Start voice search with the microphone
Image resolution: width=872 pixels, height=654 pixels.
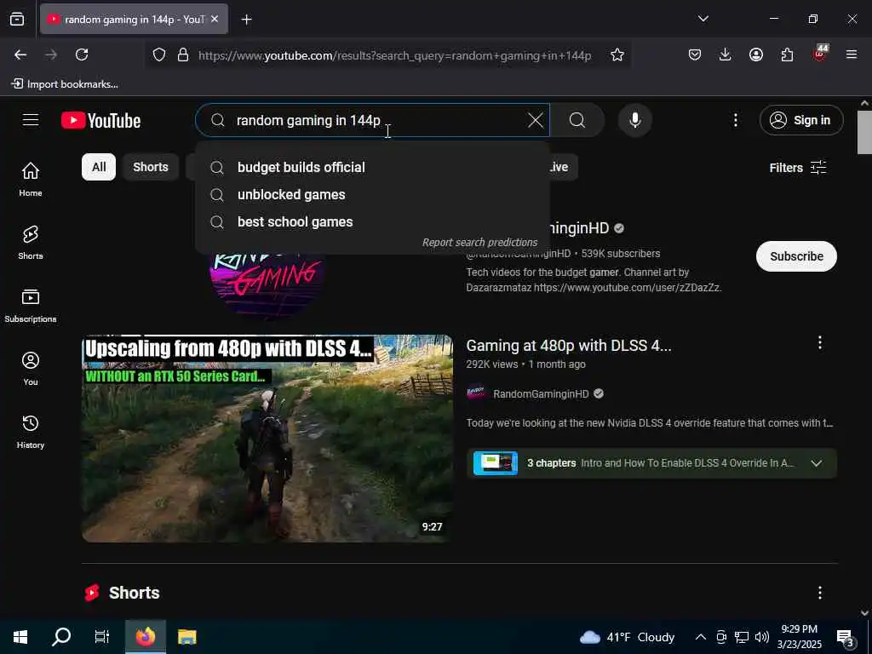(634, 120)
